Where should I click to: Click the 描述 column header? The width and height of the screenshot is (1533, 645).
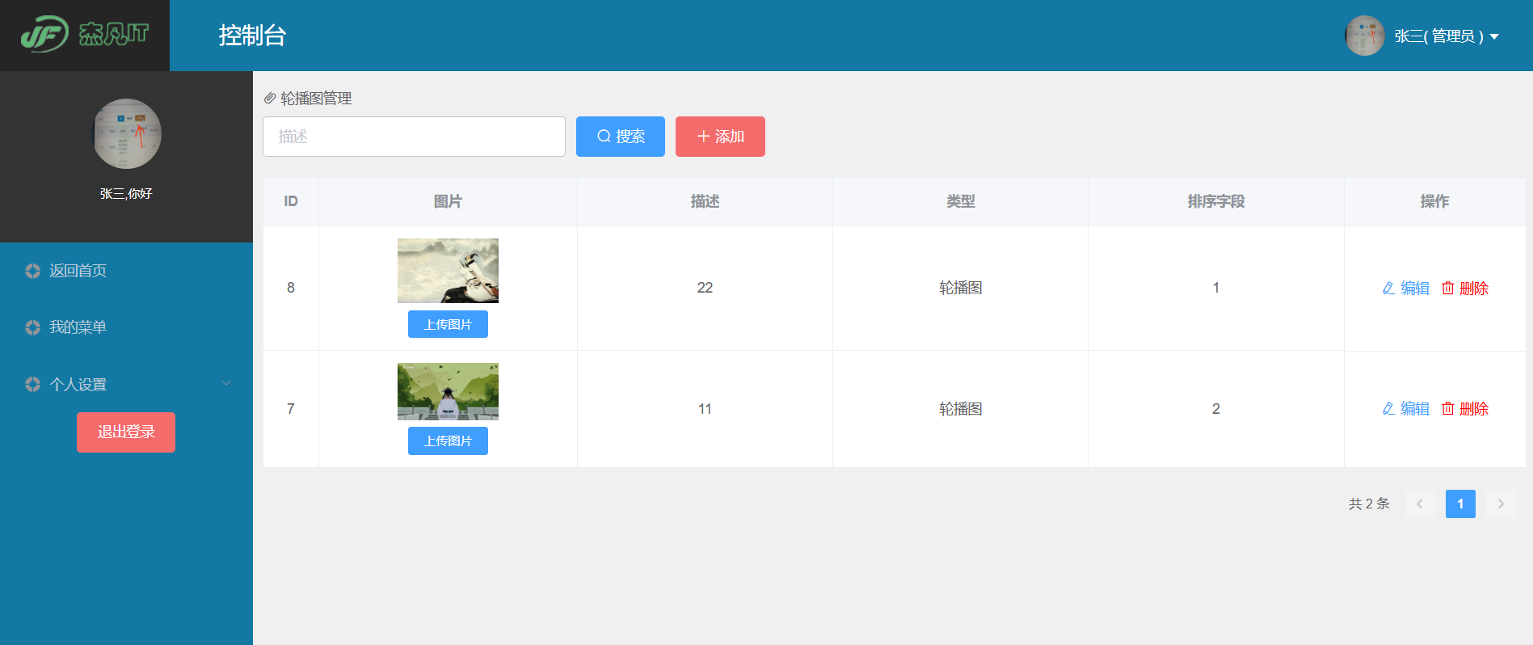pos(705,201)
